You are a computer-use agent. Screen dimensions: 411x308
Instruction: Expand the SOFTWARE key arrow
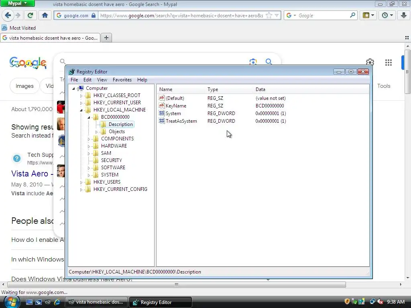89,168
